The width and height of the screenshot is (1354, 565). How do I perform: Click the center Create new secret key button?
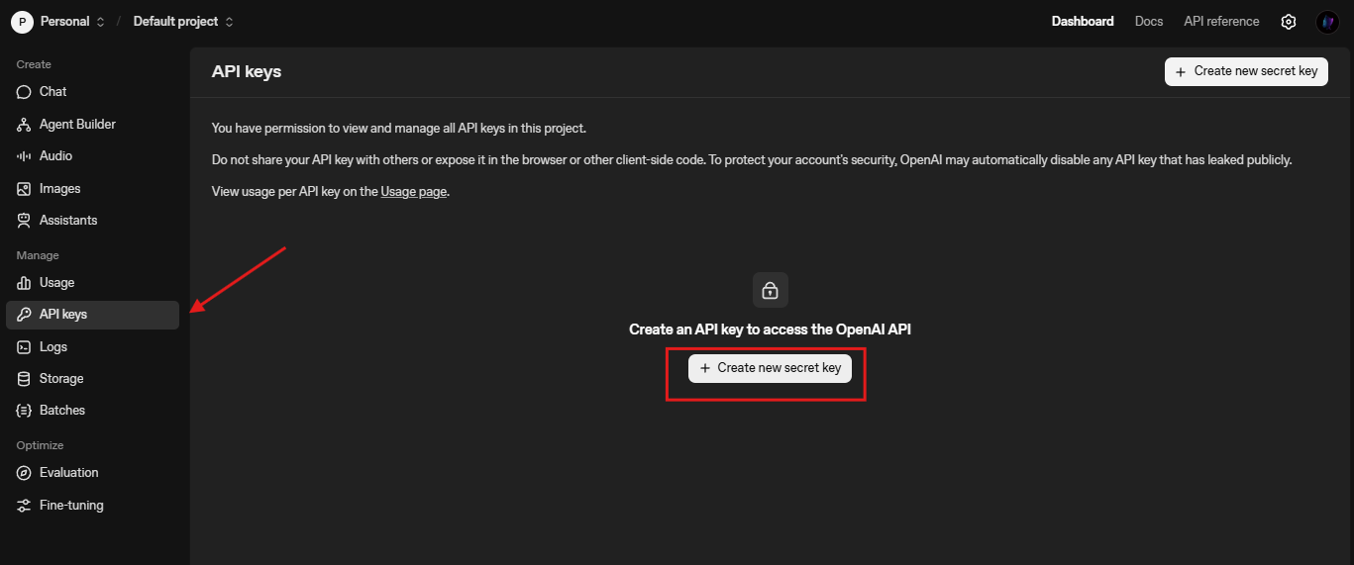point(770,368)
